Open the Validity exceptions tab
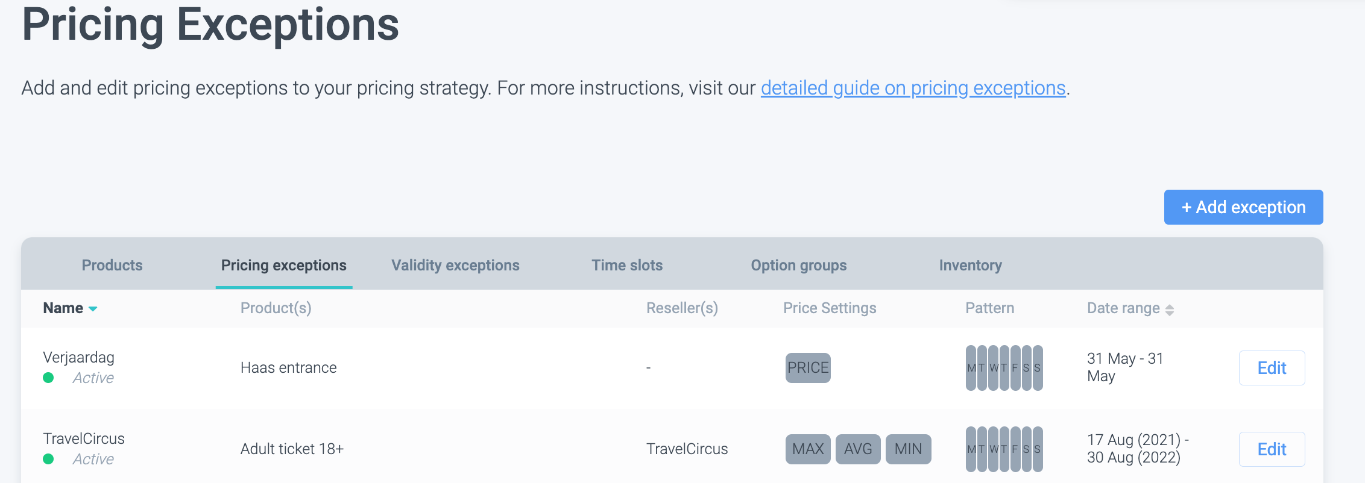This screenshot has width=1365, height=483. click(455, 265)
